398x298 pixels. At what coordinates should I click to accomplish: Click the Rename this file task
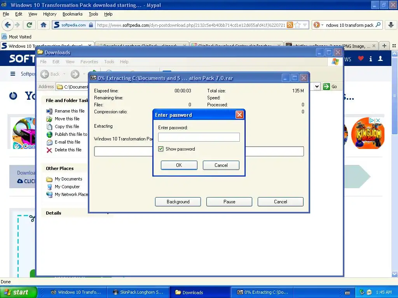coord(65,111)
